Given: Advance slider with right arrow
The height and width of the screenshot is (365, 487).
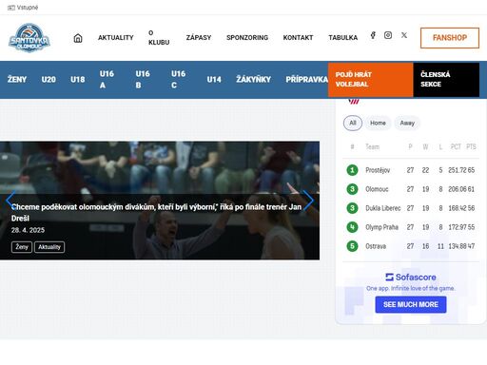Looking at the screenshot, I should pyautogui.click(x=308, y=200).
